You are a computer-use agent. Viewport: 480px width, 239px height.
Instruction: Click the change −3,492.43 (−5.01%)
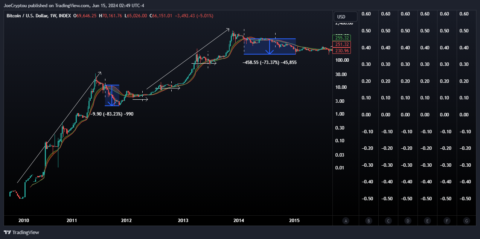point(194,16)
